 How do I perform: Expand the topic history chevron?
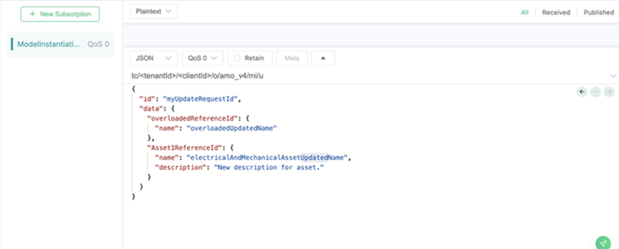[x=613, y=76]
